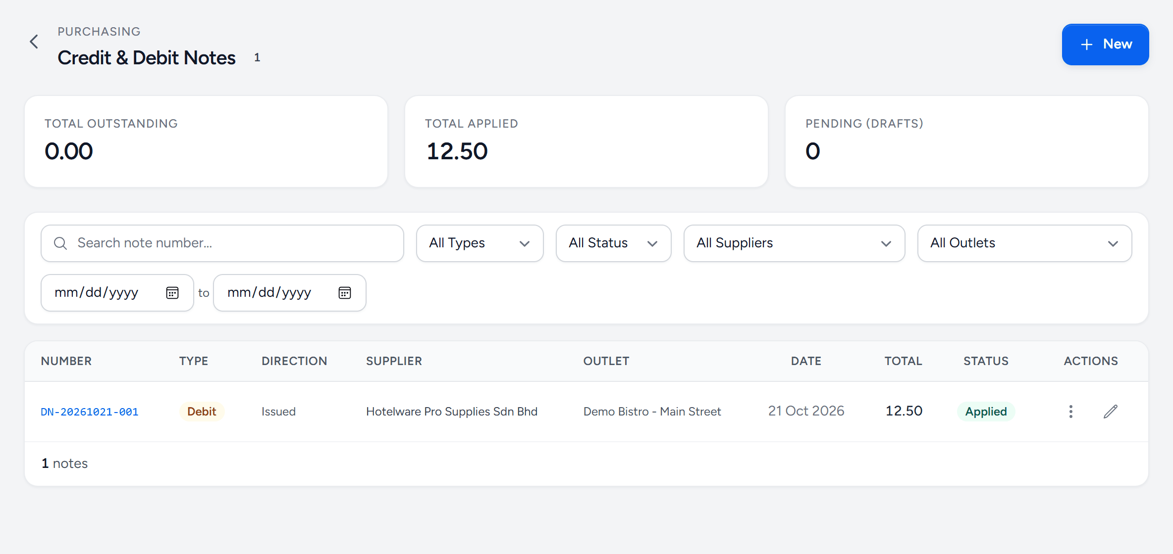The width and height of the screenshot is (1173, 554).
Task: Edit note DN-20261021-001 with pencil icon
Action: coord(1111,412)
